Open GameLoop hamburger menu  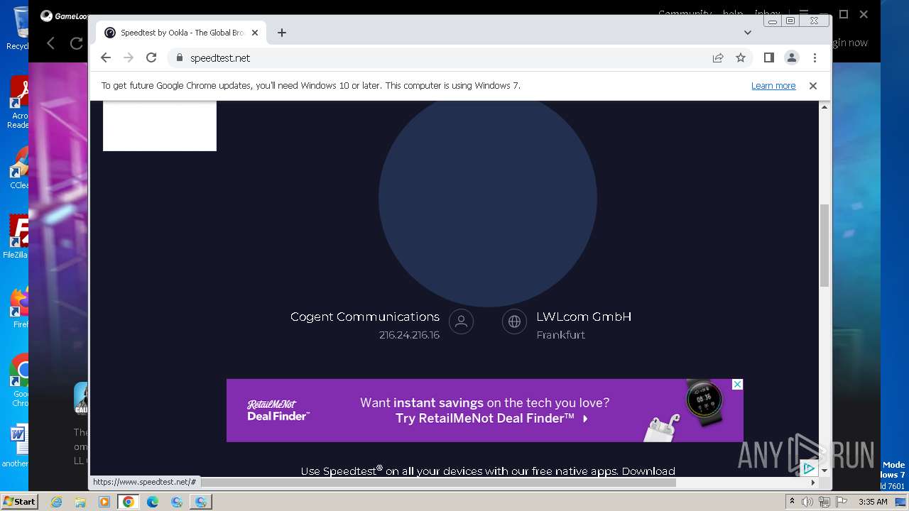click(x=803, y=13)
